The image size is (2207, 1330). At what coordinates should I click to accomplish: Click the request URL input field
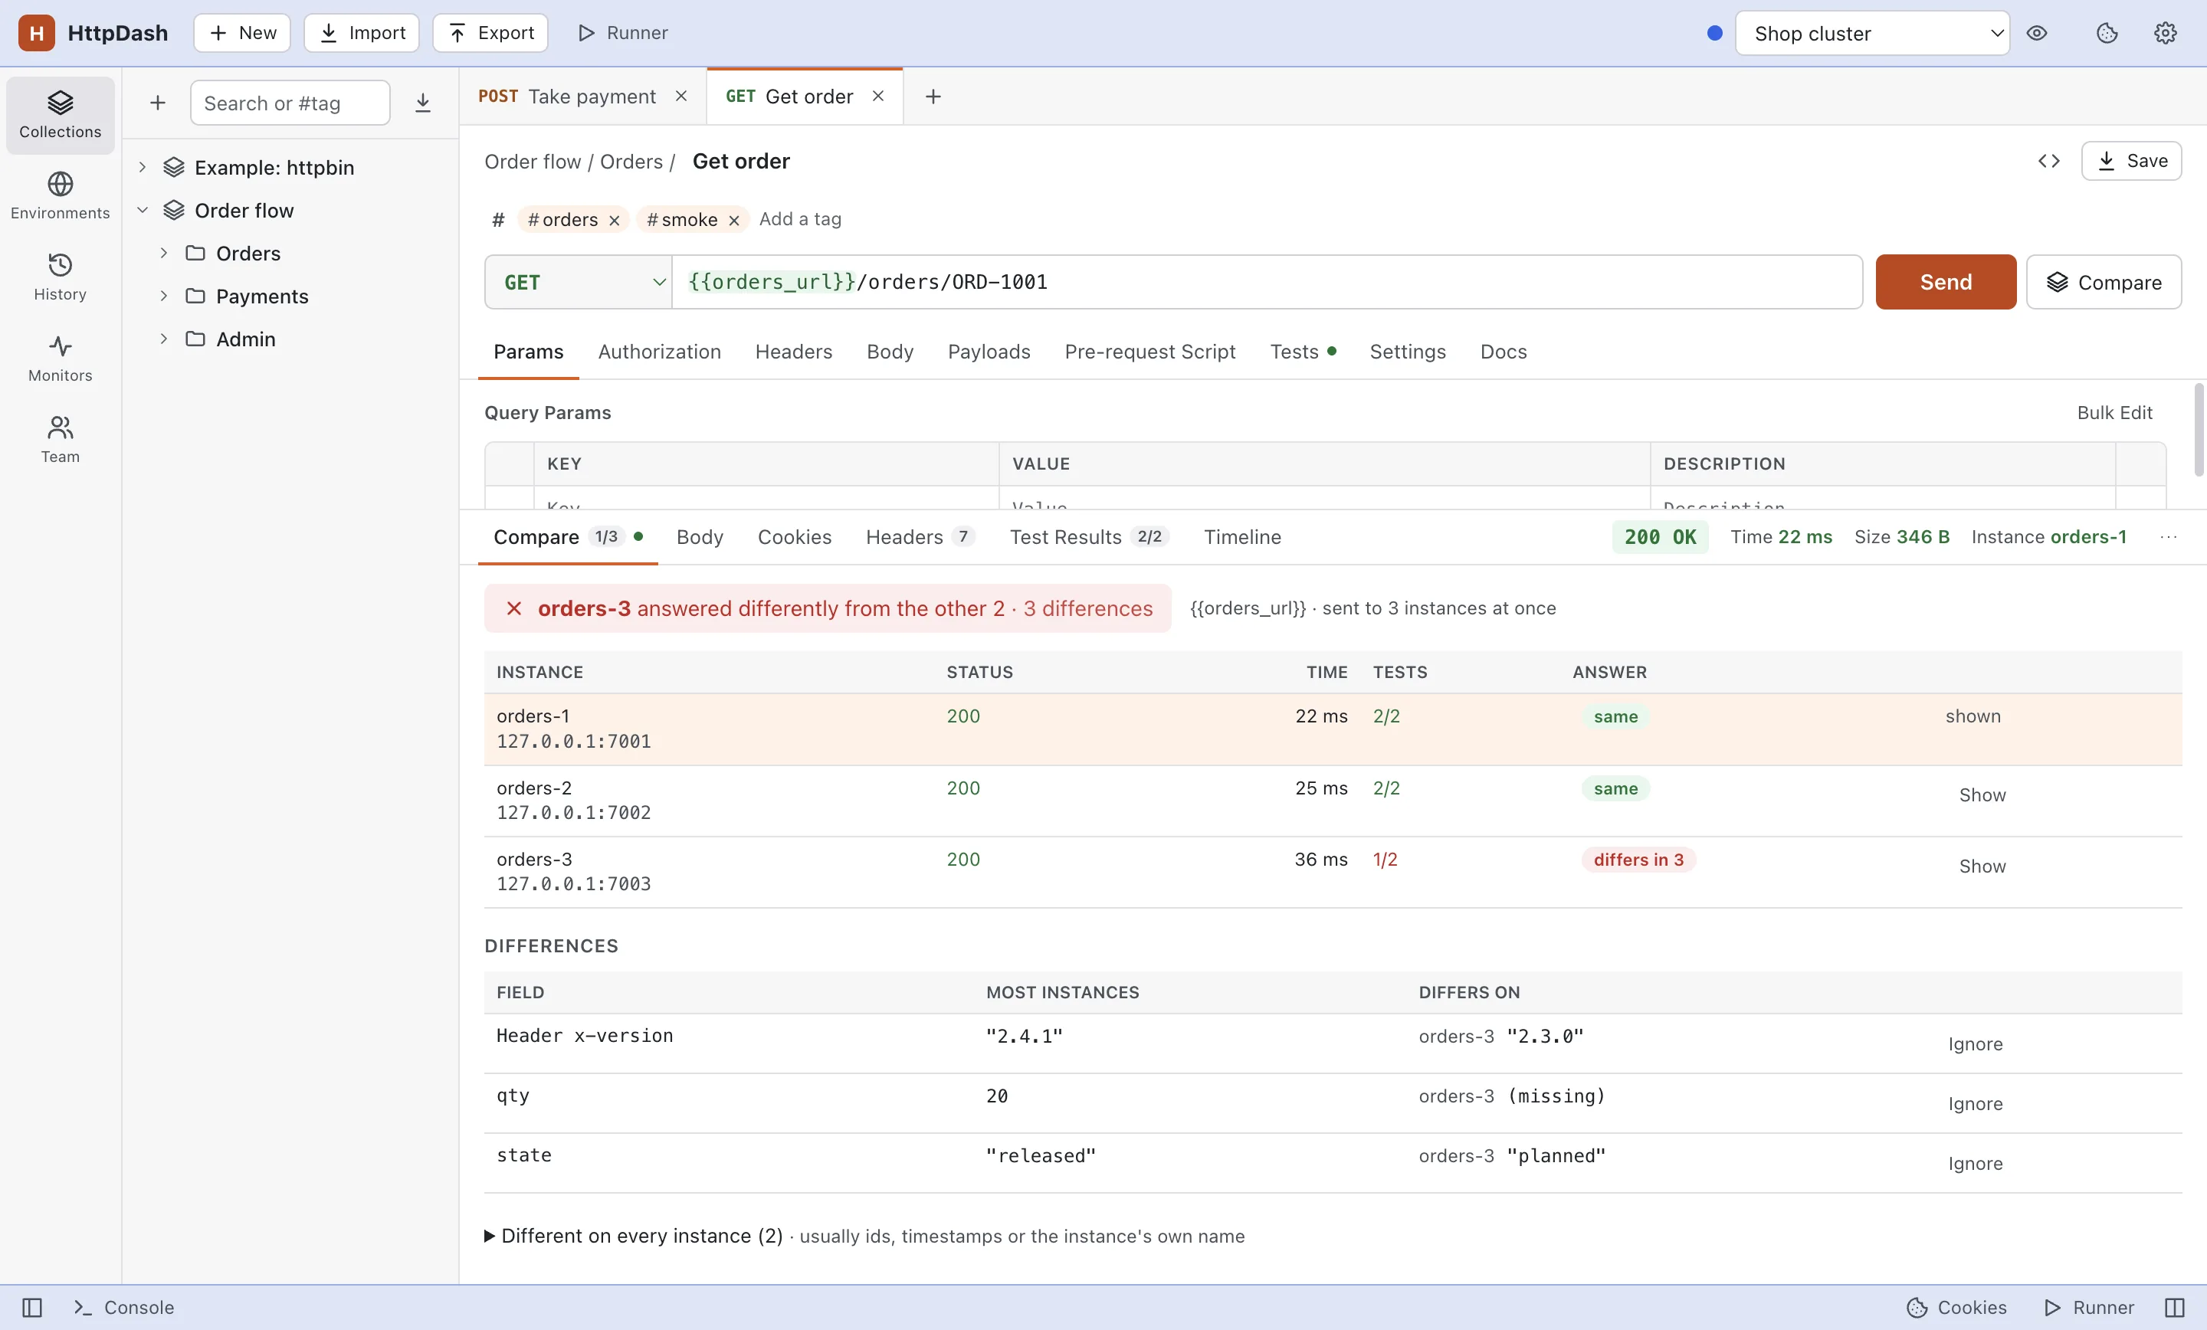click(1267, 282)
